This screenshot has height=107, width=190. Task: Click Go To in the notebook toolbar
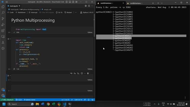(x=59, y=12)
